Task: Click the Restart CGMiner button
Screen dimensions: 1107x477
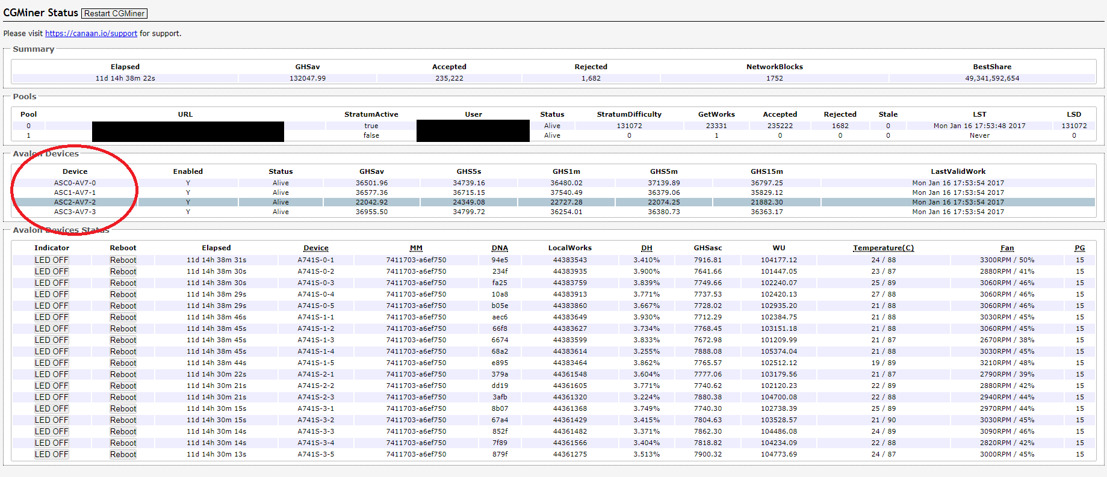Action: (114, 13)
